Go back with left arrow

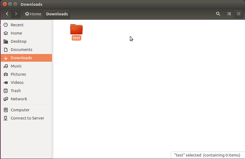[7, 14]
